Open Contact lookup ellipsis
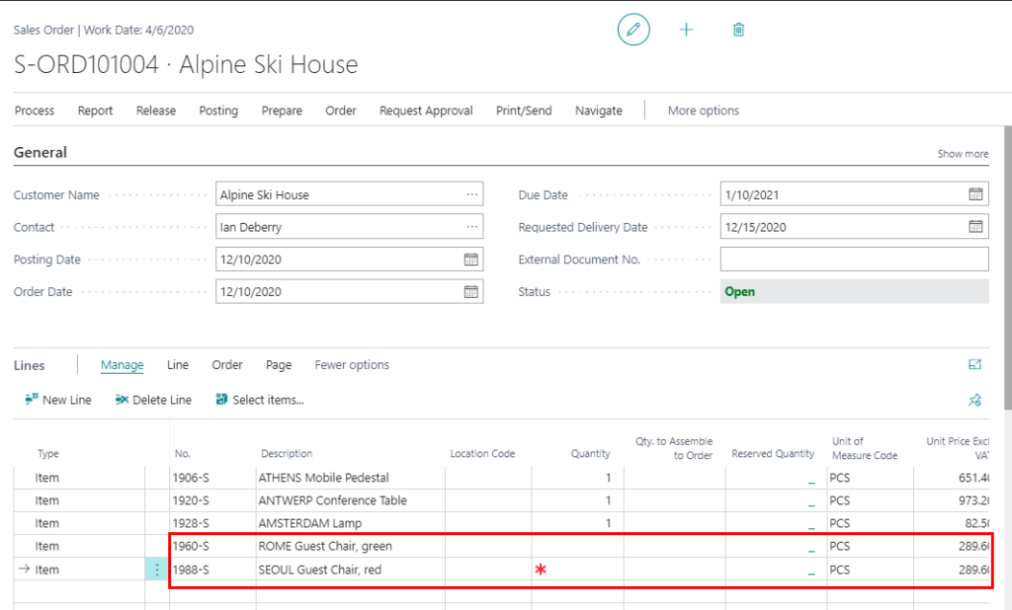 (x=472, y=226)
